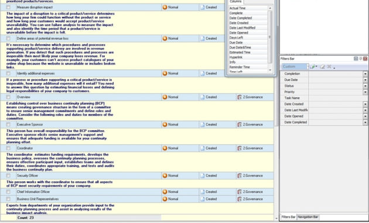Click the Governance icon in the Coordinator row
Viewport: 369px width, 223px height.
pos(240,148)
